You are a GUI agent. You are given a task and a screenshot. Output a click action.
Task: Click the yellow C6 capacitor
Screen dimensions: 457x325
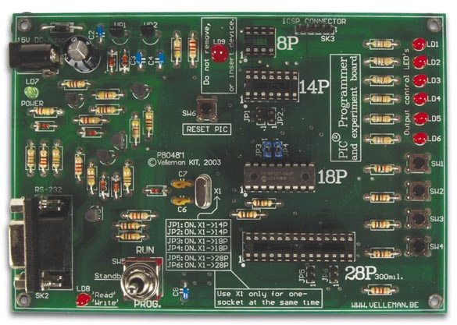[x=180, y=200]
